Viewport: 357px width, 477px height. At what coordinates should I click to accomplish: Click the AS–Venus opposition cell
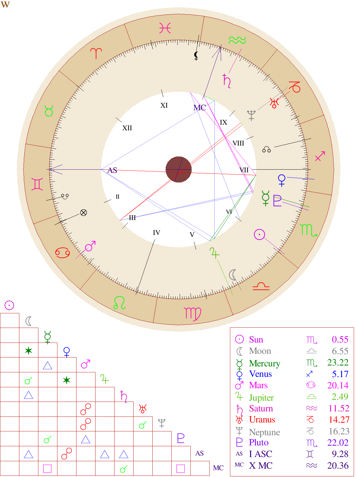67,454
